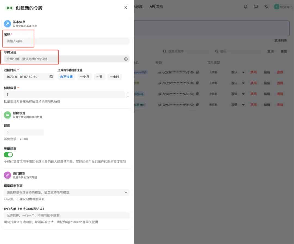Reveal the sk-fzwa key with eye icon
Viewport: 294px width, 244px height.
pyautogui.click(x=192, y=94)
